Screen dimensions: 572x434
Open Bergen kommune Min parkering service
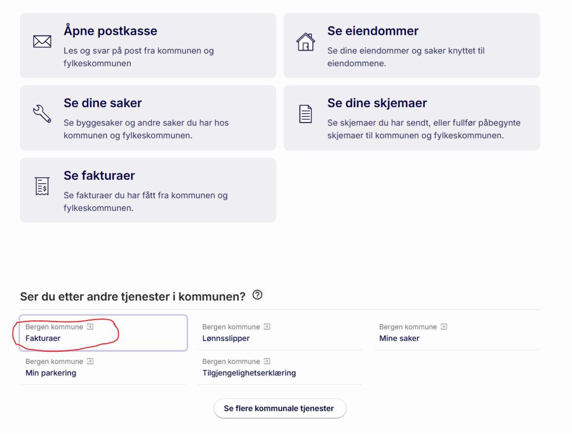coord(51,373)
